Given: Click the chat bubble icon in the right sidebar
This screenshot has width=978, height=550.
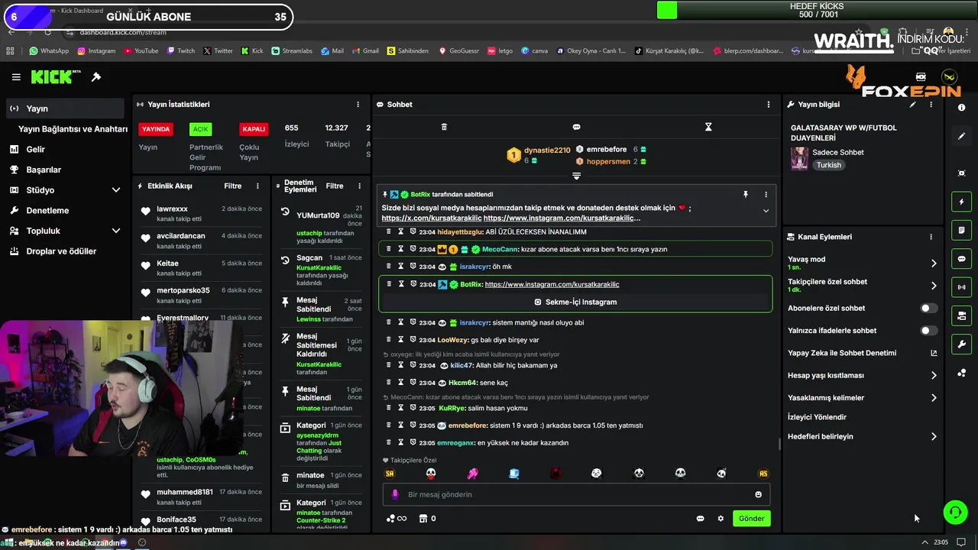Looking at the screenshot, I should tap(961, 259).
